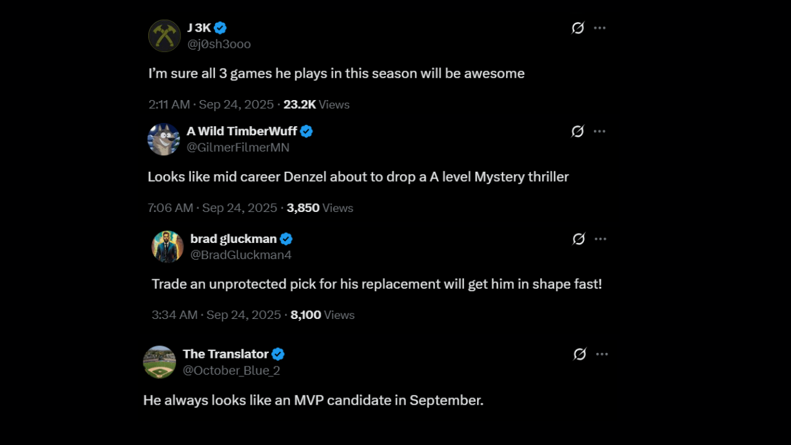Click the Grok icon on A Wild TimberWuff's post
The height and width of the screenshot is (445, 791).
click(x=578, y=131)
